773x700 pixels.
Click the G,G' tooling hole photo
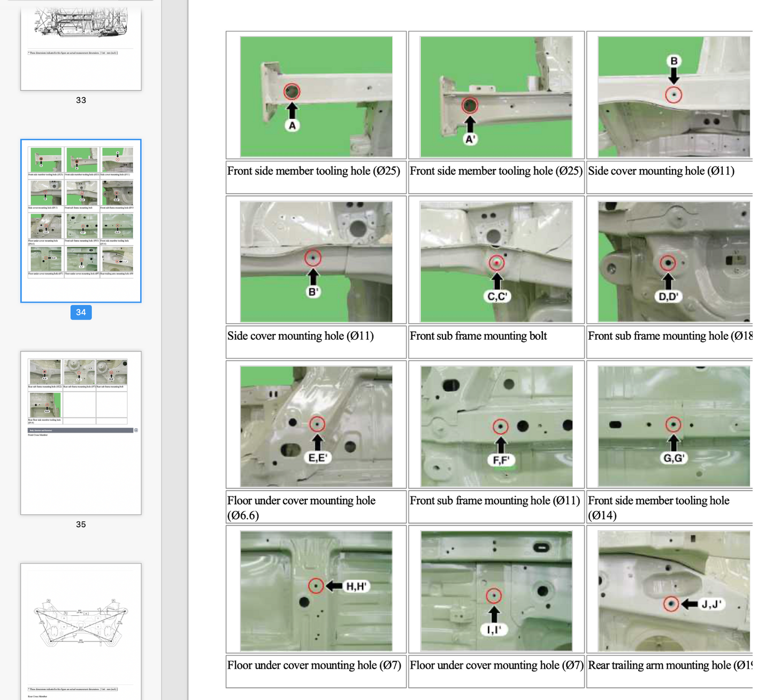pos(673,427)
